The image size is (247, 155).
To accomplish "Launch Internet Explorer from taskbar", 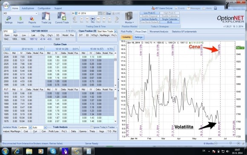I will click(x=17, y=151).
